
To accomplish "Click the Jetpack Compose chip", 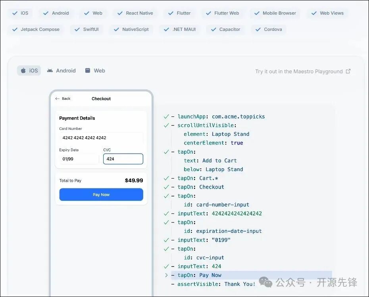I will pyautogui.click(x=36, y=29).
